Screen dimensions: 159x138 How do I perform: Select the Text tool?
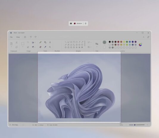50,42
